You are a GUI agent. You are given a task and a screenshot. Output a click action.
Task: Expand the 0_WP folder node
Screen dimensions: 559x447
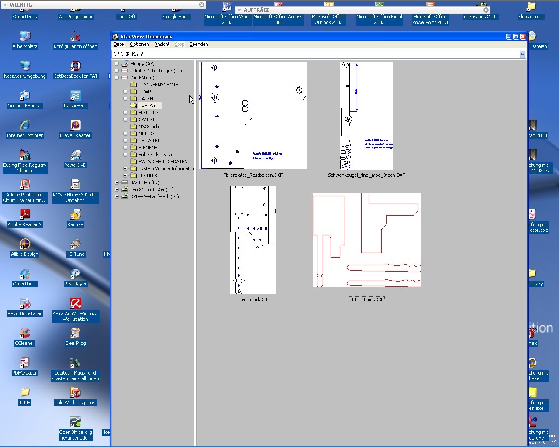[x=125, y=92]
